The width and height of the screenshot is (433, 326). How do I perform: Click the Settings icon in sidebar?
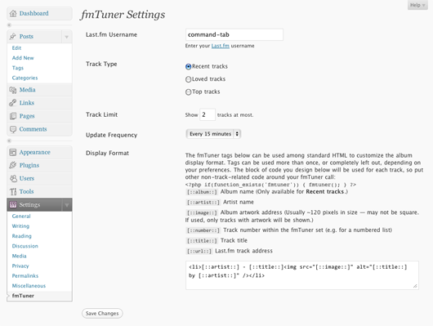click(x=13, y=205)
